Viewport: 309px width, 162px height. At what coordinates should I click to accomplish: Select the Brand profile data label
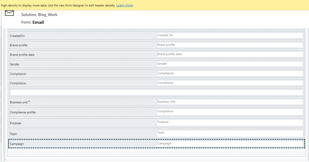coord(22,55)
